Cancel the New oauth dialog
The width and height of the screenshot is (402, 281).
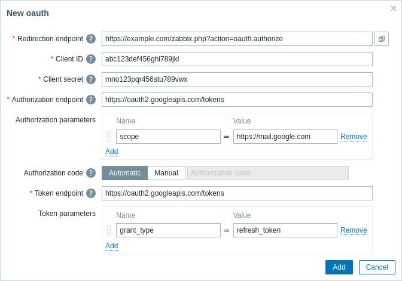point(377,267)
